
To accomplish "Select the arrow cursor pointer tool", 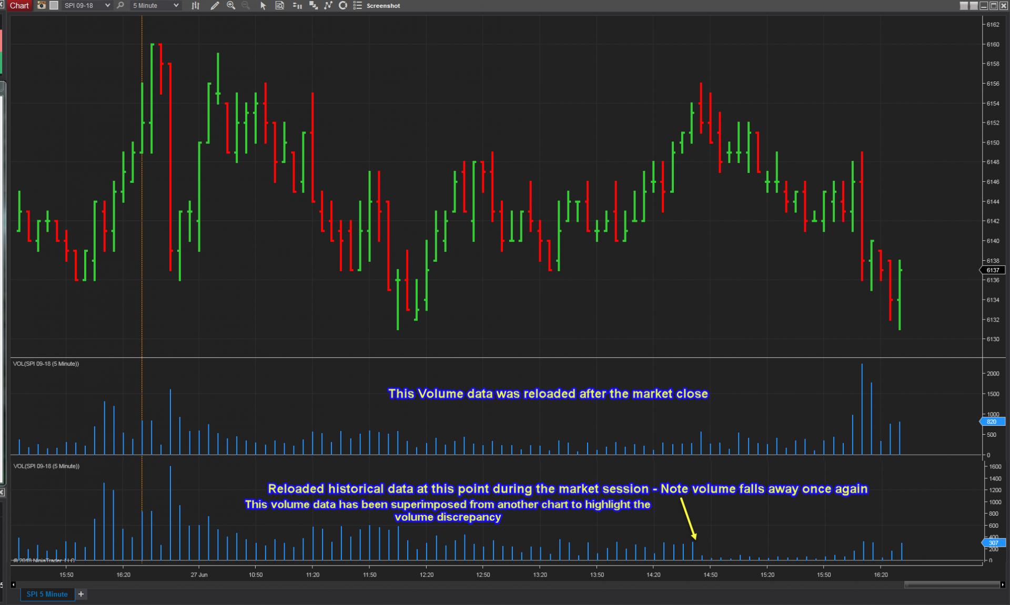I will coord(263,6).
